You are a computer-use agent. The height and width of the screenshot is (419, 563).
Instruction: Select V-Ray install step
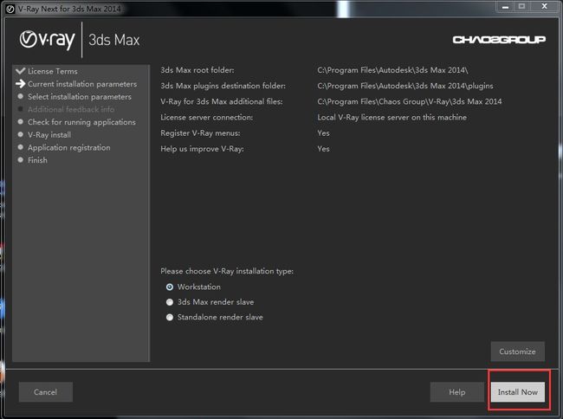49,135
